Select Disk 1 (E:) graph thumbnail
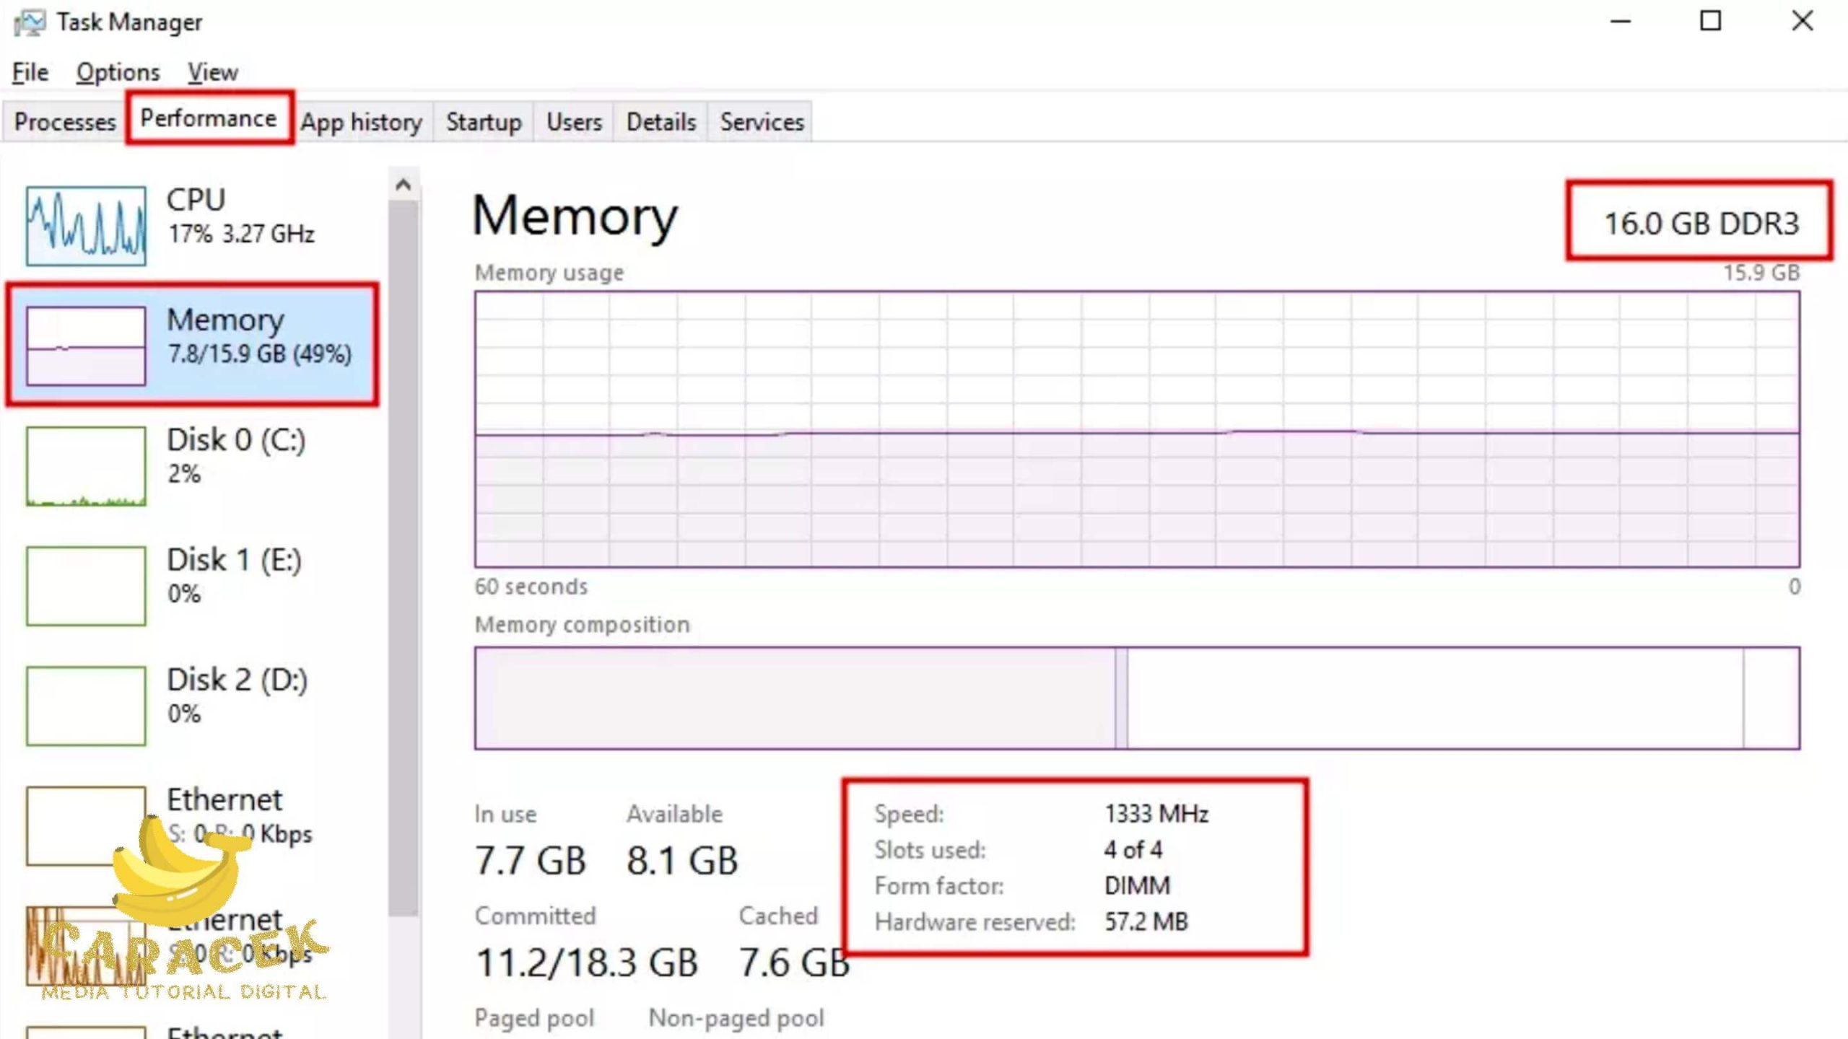The width and height of the screenshot is (1848, 1039). pos(86,586)
